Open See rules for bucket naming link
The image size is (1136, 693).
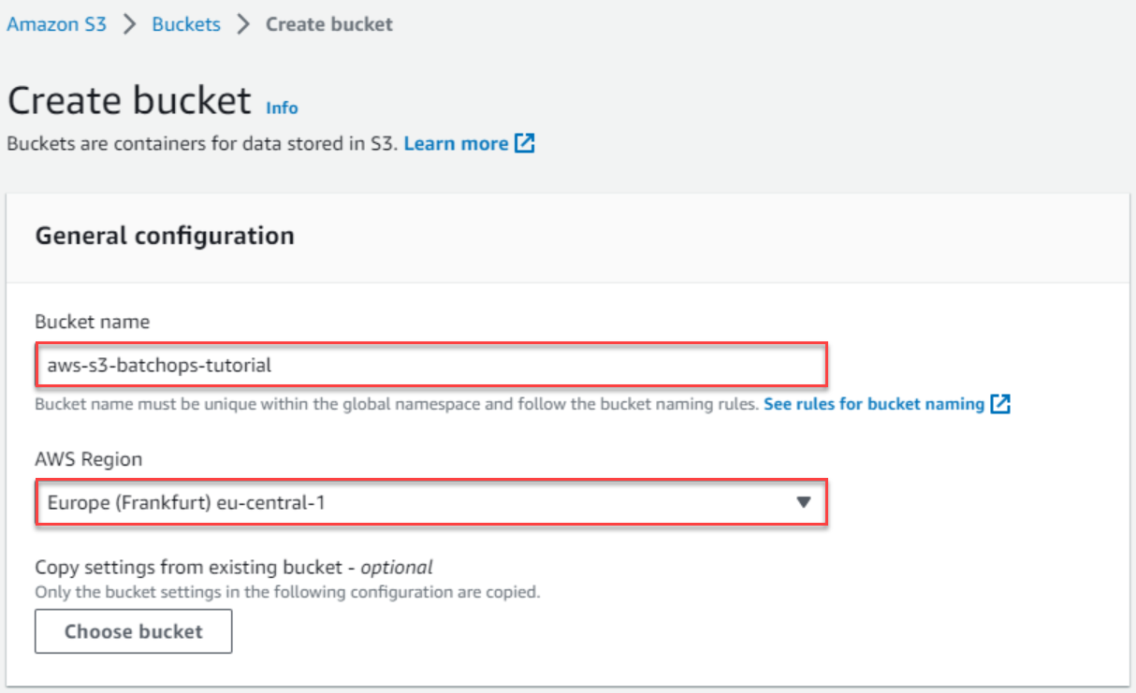coord(874,404)
